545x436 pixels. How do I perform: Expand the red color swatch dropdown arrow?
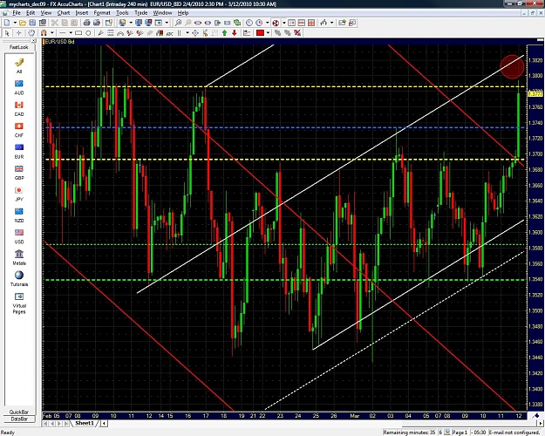268,32
